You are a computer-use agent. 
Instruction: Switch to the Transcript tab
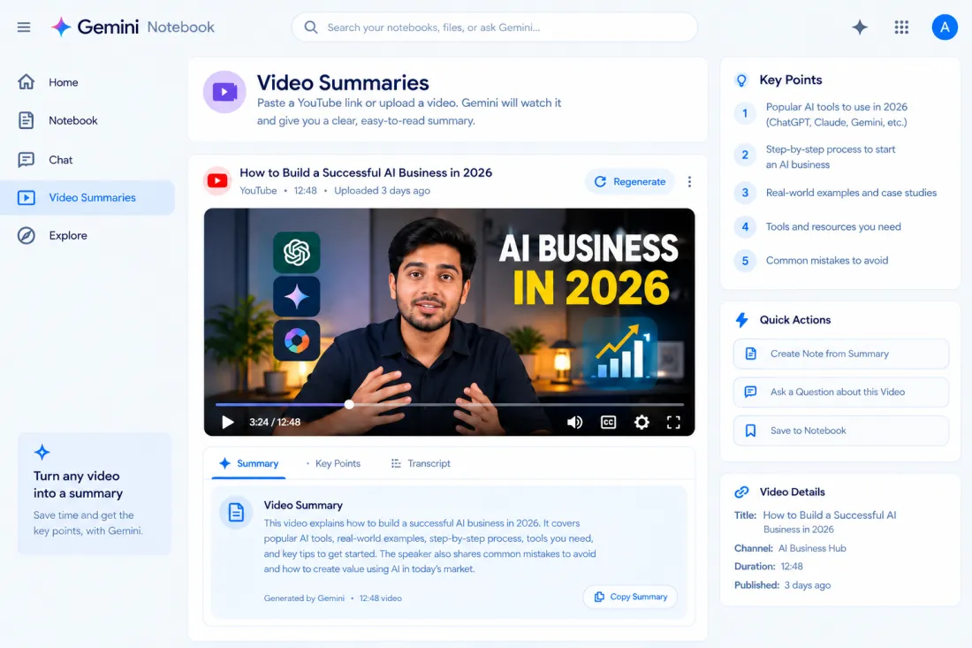coord(421,463)
